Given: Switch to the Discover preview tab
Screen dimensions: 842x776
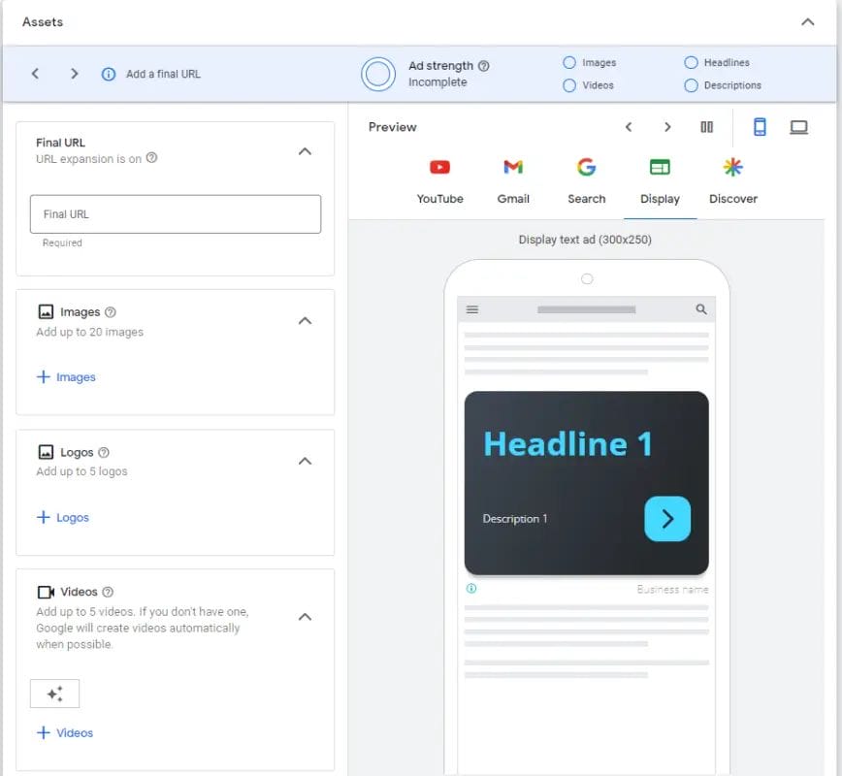Looking at the screenshot, I should click(733, 179).
